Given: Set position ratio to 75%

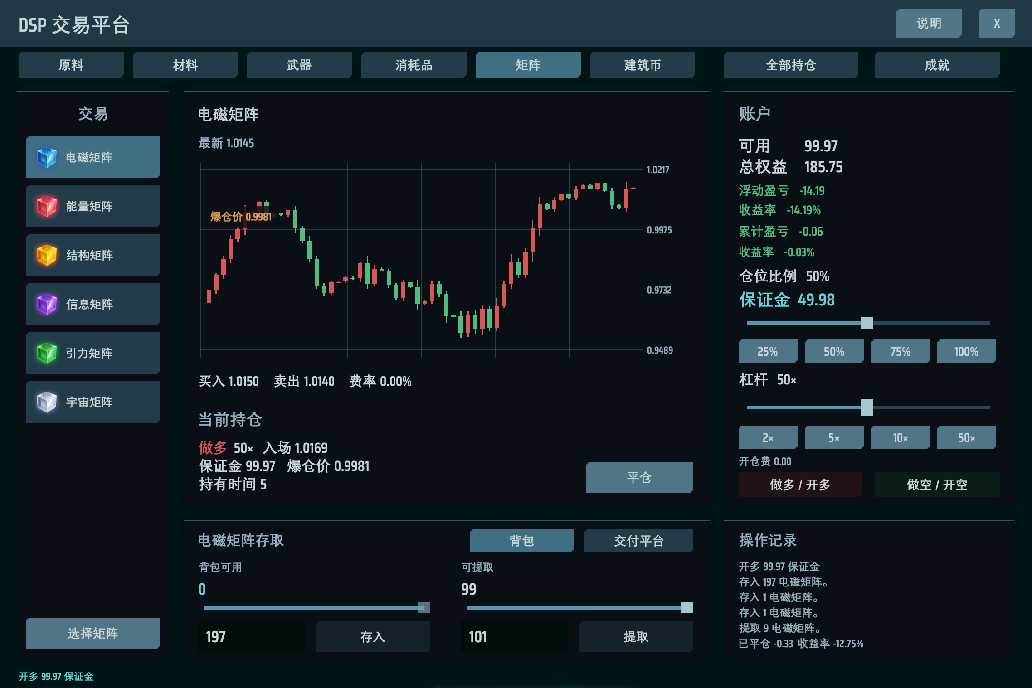Looking at the screenshot, I should (x=901, y=351).
